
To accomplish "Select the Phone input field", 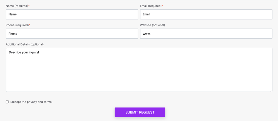I will click(72, 34).
